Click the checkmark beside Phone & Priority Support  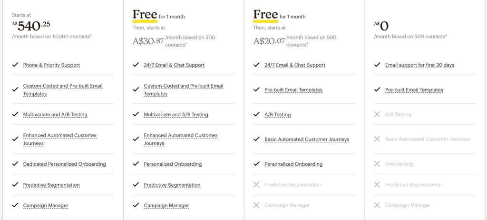click(15, 65)
